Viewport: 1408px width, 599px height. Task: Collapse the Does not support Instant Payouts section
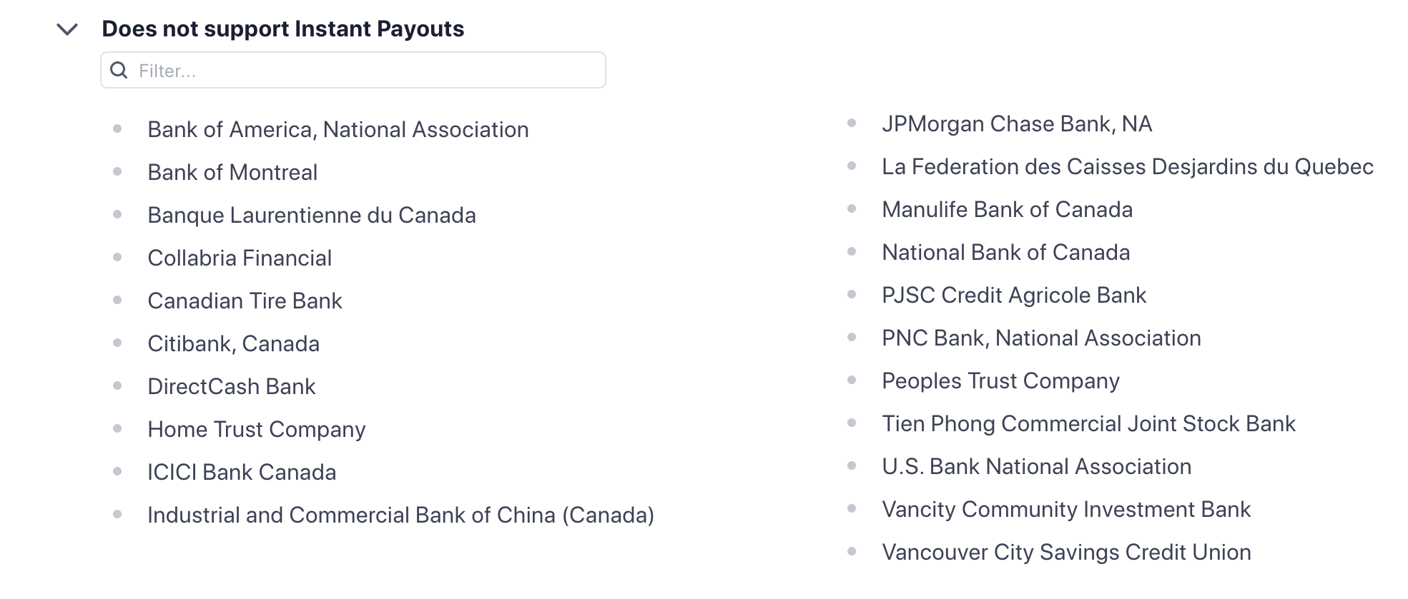tap(67, 30)
